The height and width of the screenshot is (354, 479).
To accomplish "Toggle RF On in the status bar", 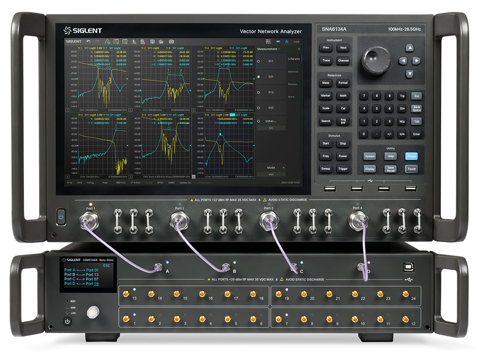I will tap(160, 183).
